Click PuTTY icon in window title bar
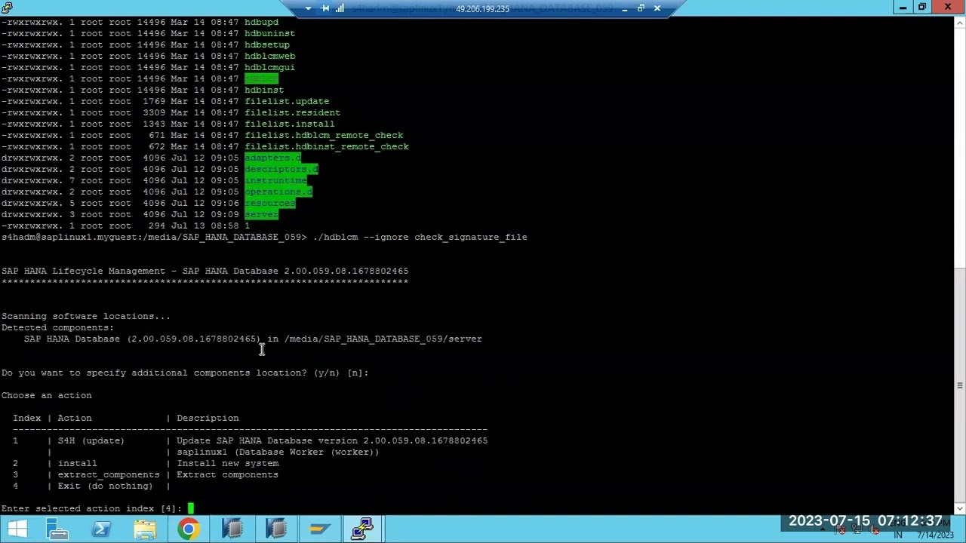Viewport: 966px width, 543px height. [x=7, y=8]
